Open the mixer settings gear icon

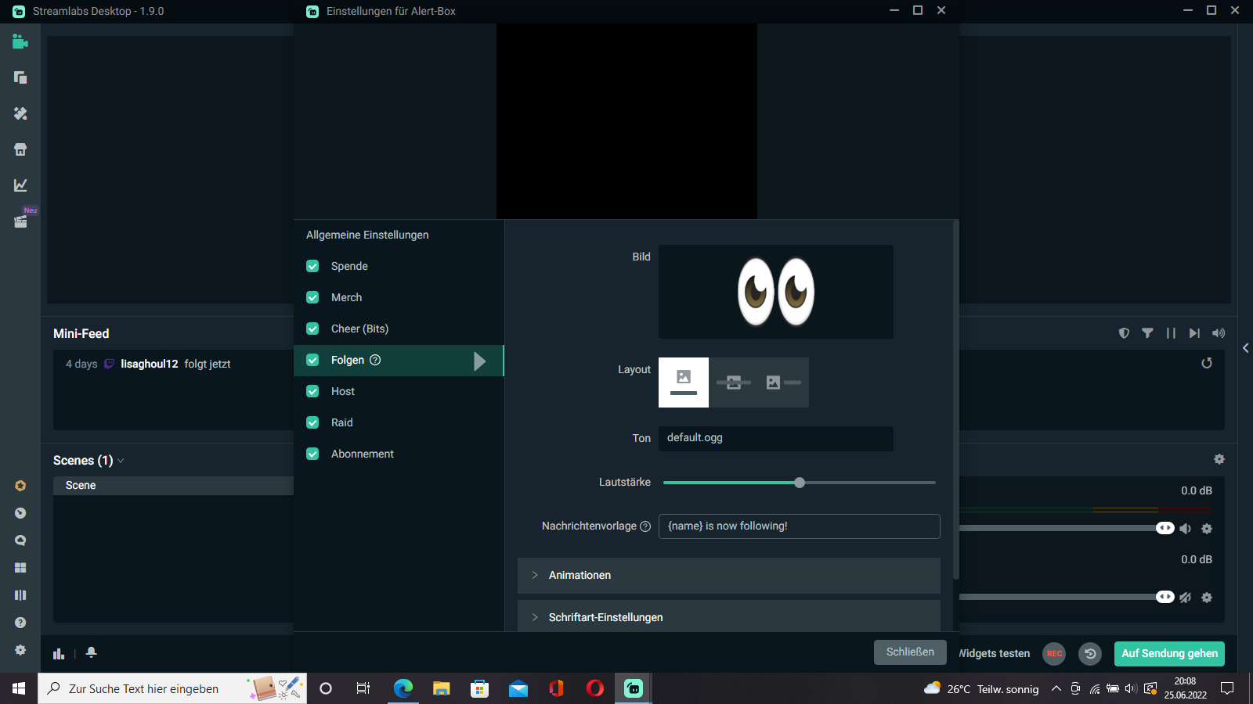(1219, 459)
